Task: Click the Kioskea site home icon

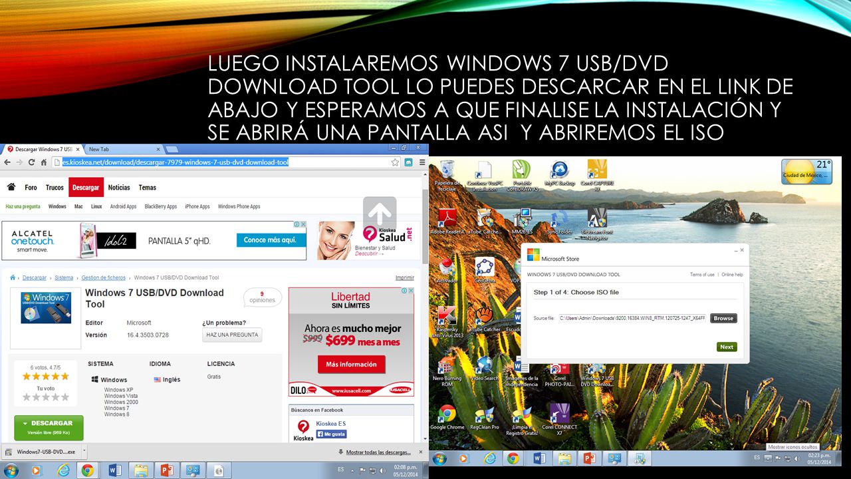Action: click(11, 187)
